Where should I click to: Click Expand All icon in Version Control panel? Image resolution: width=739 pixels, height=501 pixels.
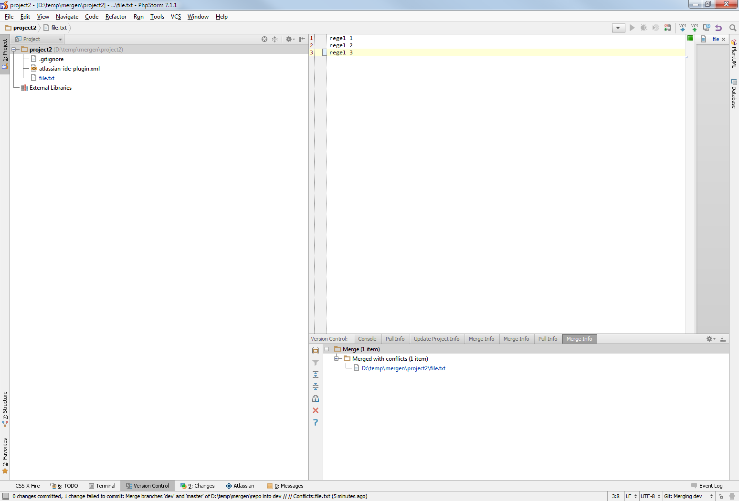coord(316,375)
